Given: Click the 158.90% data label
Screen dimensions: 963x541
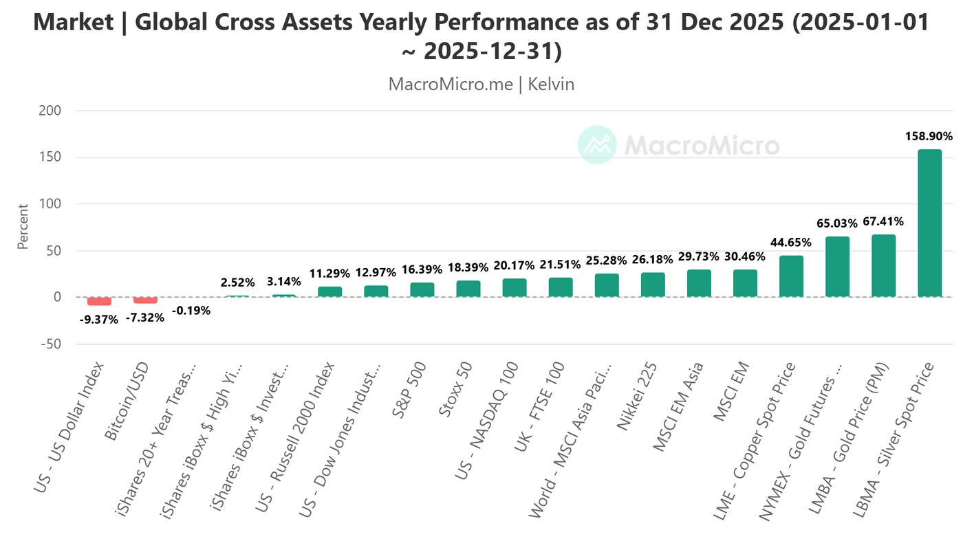Looking at the screenshot, I should (929, 136).
